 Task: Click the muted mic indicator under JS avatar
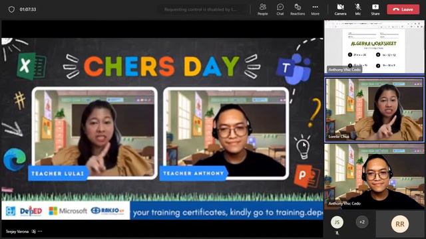pyautogui.click(x=337, y=233)
